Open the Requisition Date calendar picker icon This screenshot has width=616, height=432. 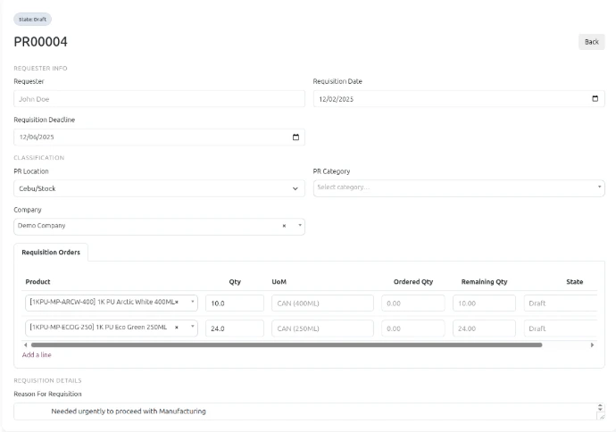pyautogui.click(x=595, y=99)
